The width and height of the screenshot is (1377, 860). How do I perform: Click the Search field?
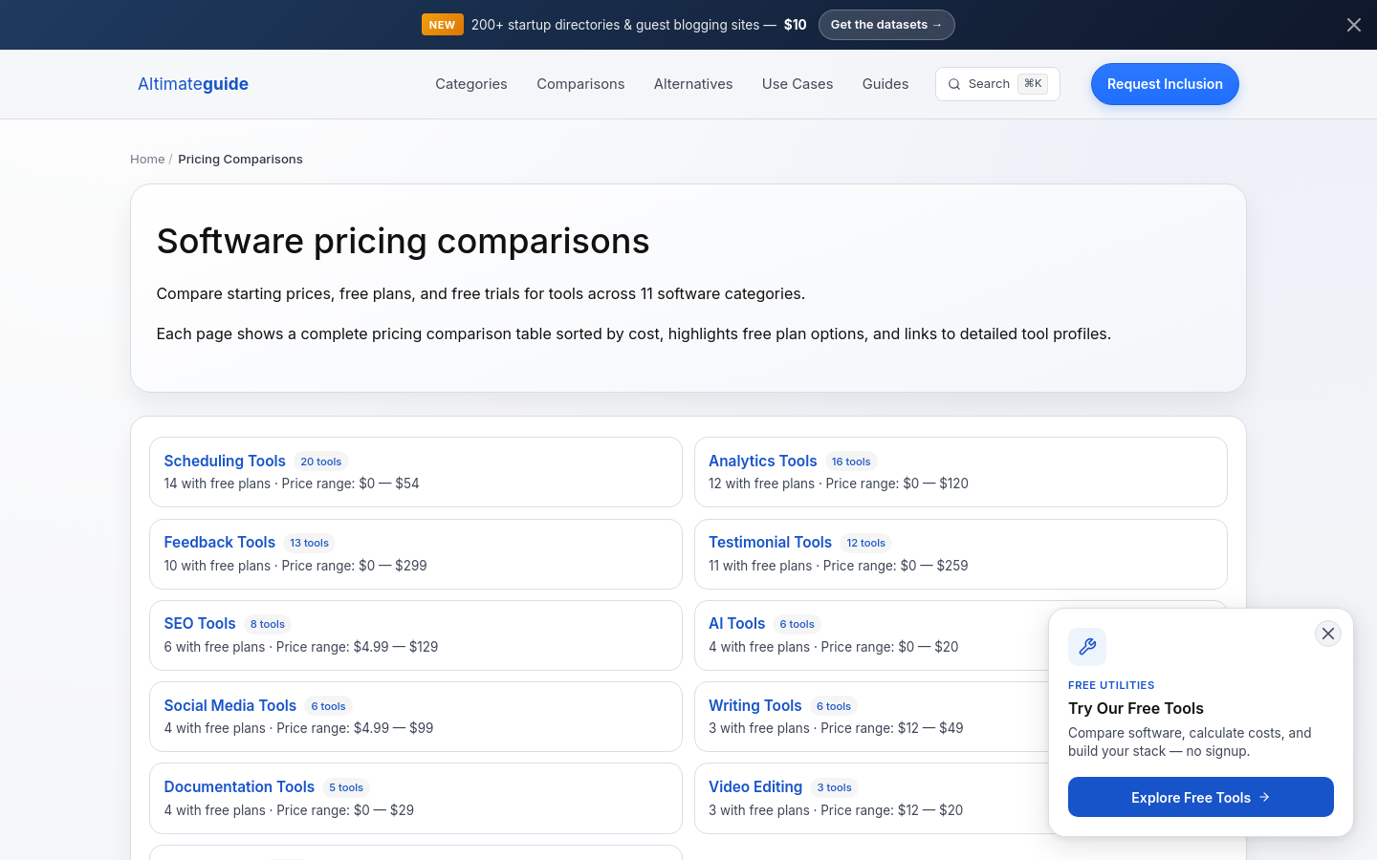[x=997, y=84]
